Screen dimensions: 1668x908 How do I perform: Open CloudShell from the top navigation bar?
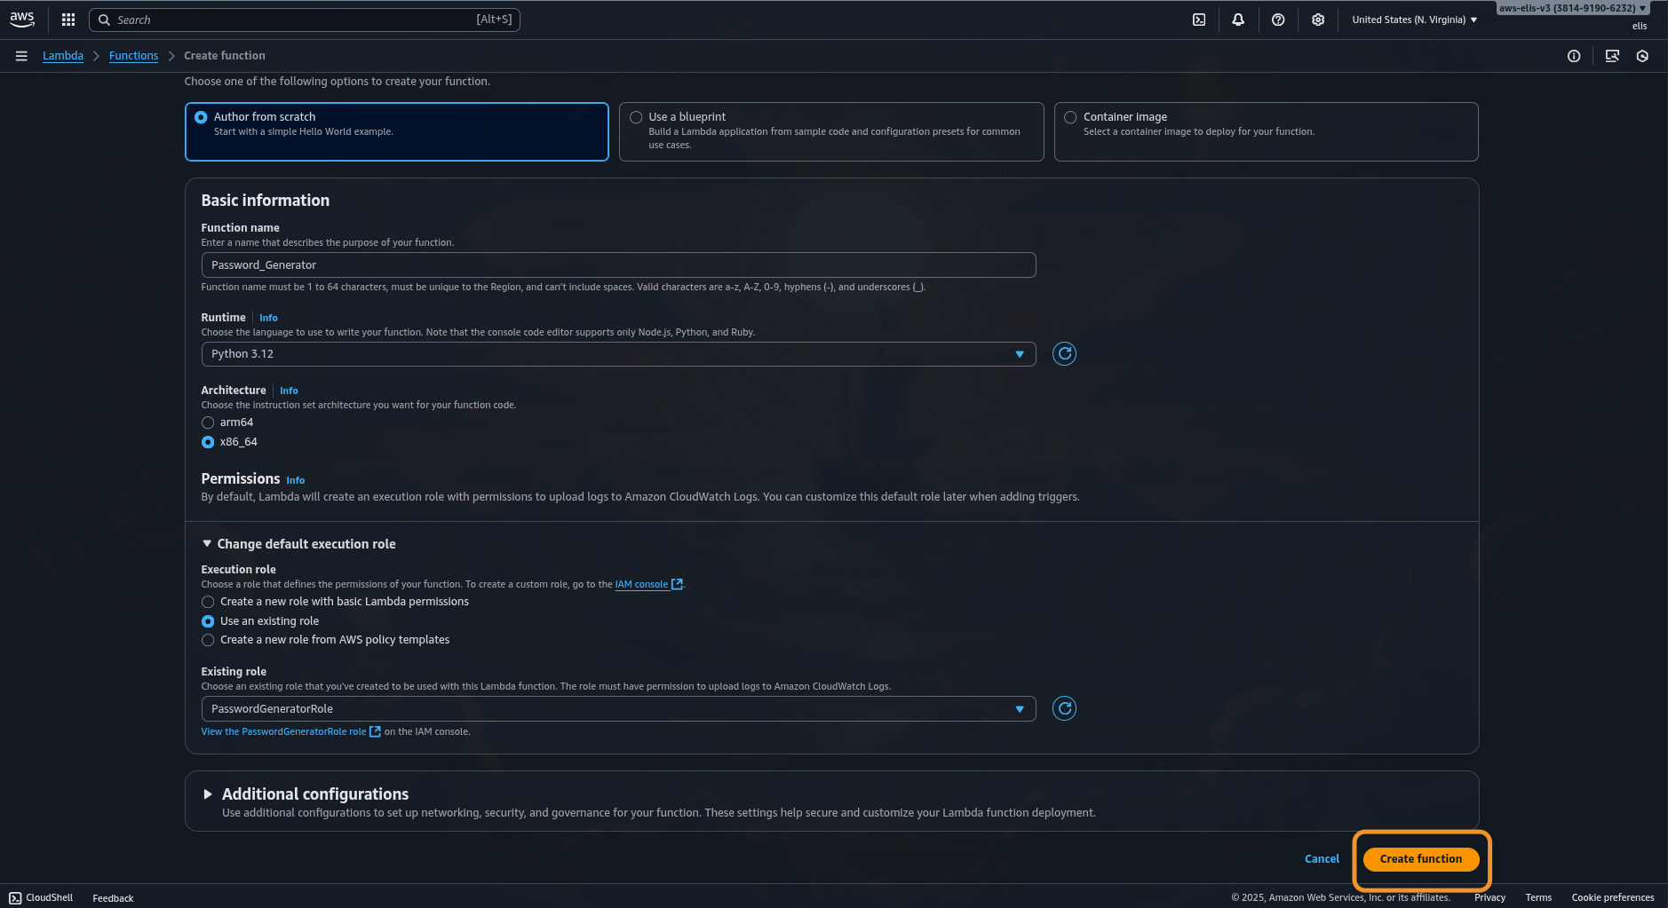pyautogui.click(x=1199, y=20)
